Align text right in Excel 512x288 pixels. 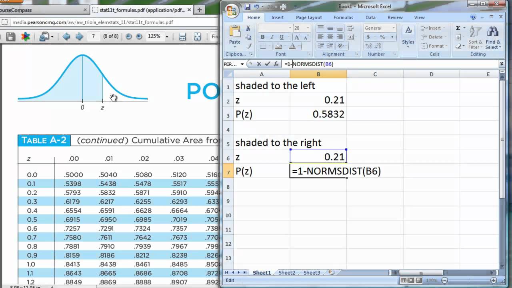point(339,37)
